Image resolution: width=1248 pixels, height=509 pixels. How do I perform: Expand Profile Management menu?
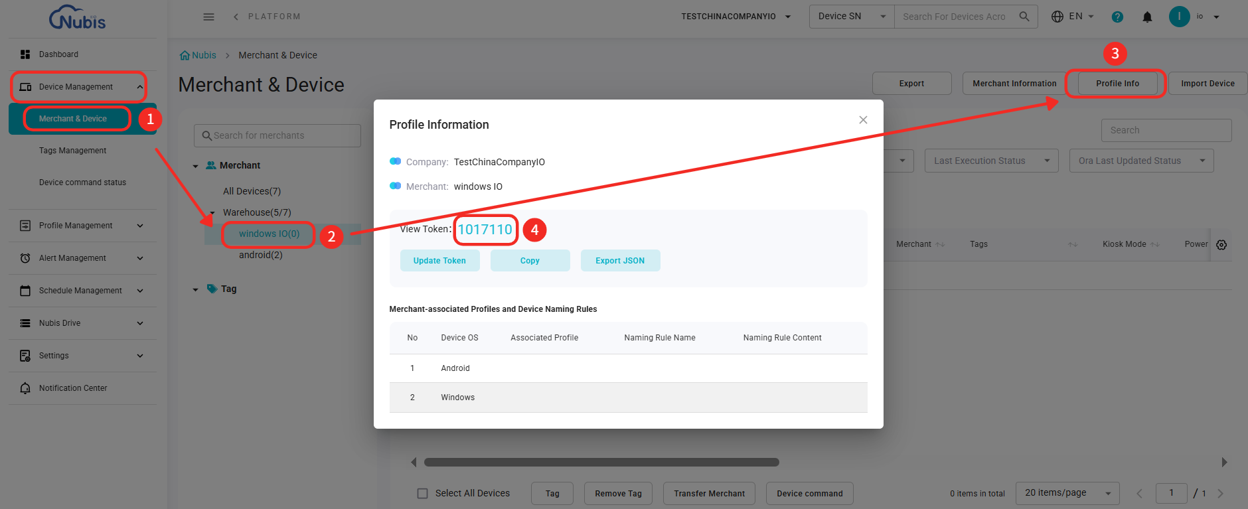[x=83, y=226]
